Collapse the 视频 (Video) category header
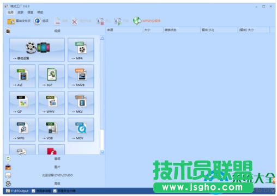The width and height of the screenshot is (277, 196). pyautogui.click(x=57, y=31)
